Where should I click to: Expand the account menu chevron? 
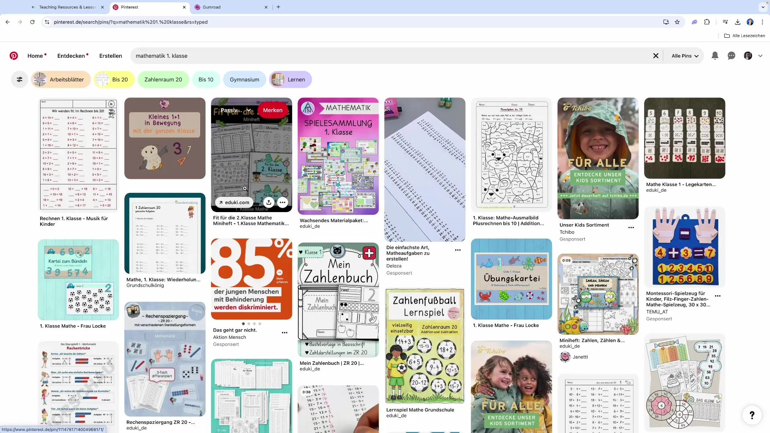[x=760, y=56]
